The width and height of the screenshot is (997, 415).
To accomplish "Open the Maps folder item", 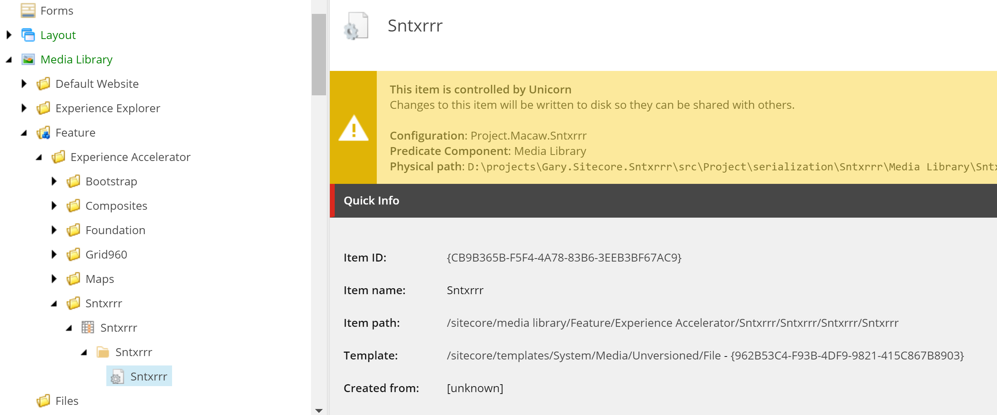I will [100, 279].
